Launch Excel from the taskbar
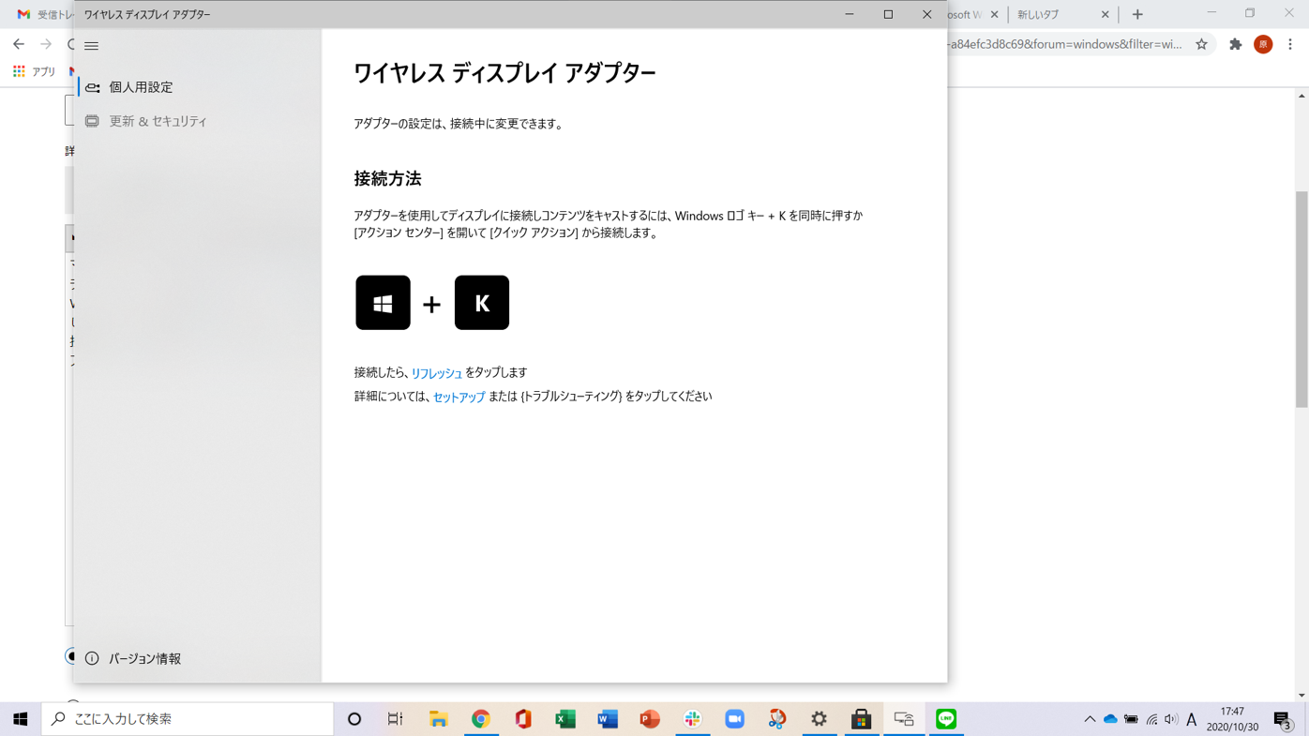 click(x=565, y=719)
